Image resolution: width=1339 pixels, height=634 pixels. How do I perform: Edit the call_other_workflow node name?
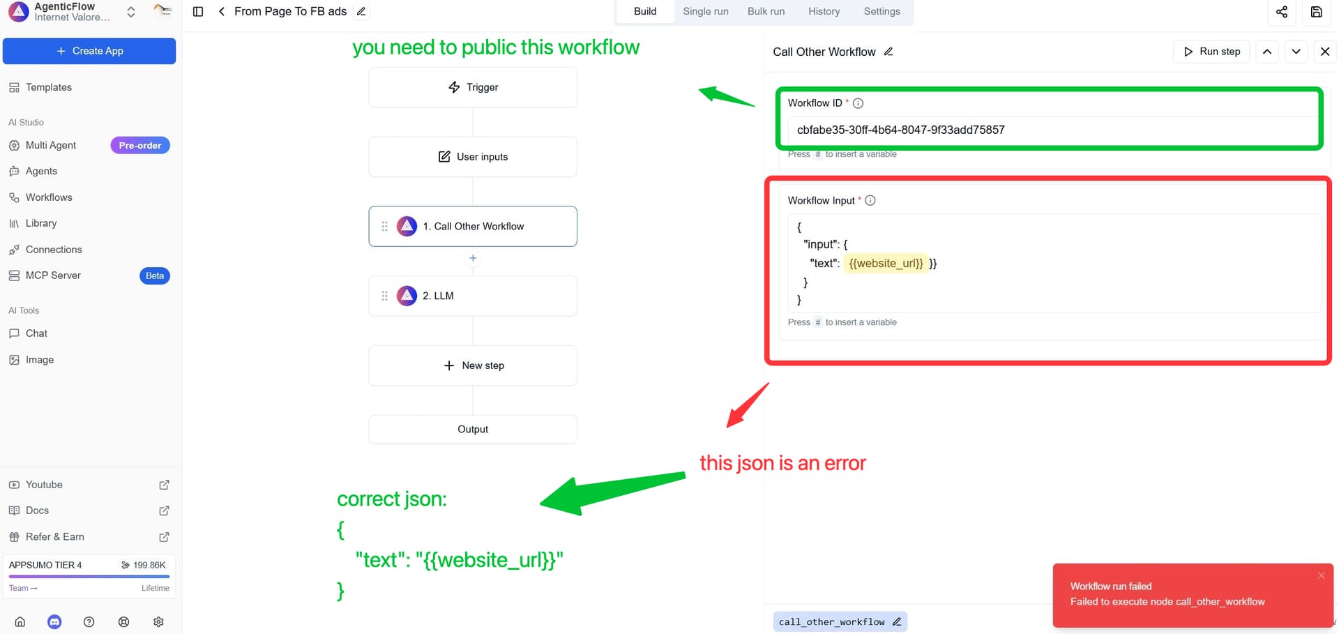pyautogui.click(x=897, y=621)
